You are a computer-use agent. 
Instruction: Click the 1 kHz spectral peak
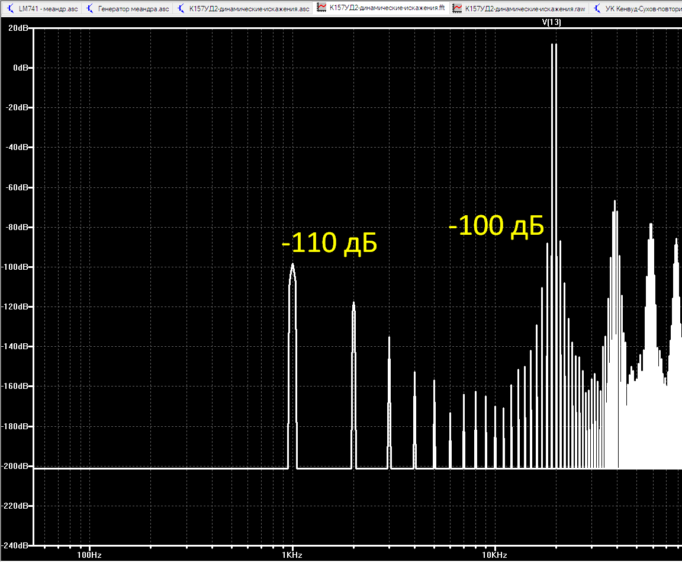(292, 366)
